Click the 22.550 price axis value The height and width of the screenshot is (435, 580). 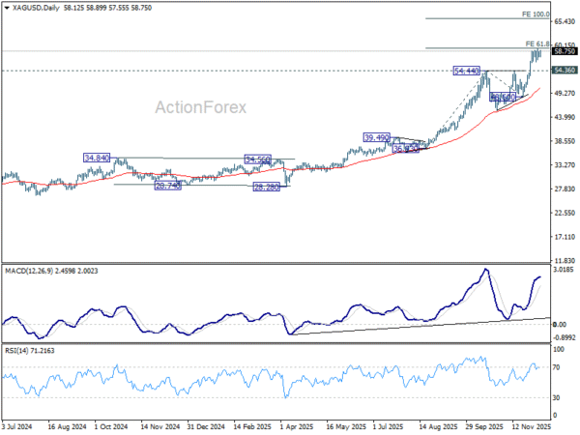click(x=565, y=213)
